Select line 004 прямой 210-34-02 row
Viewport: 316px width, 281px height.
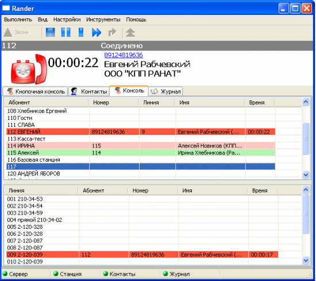click(142, 220)
